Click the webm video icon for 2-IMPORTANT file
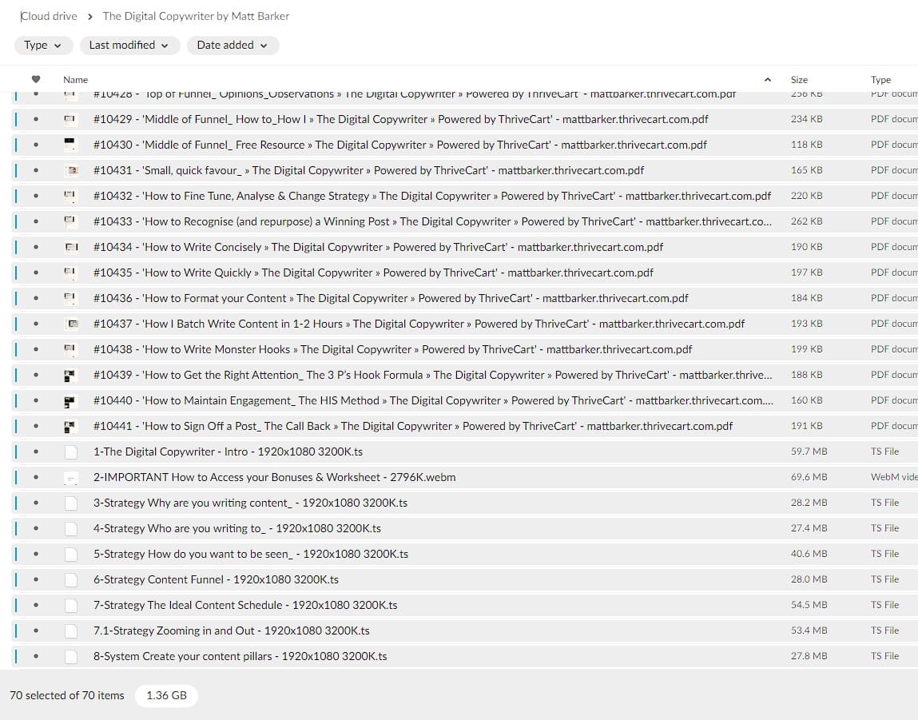Screen dimensions: 918x720 pos(71,477)
